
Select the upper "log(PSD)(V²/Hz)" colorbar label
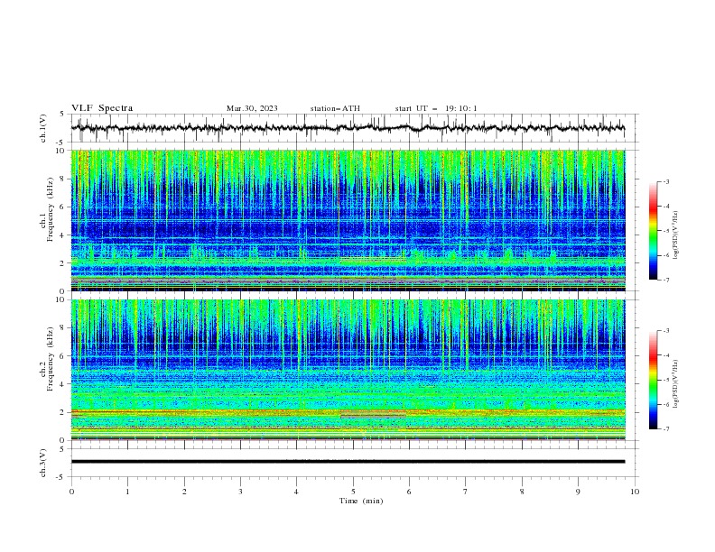pyautogui.click(x=676, y=235)
